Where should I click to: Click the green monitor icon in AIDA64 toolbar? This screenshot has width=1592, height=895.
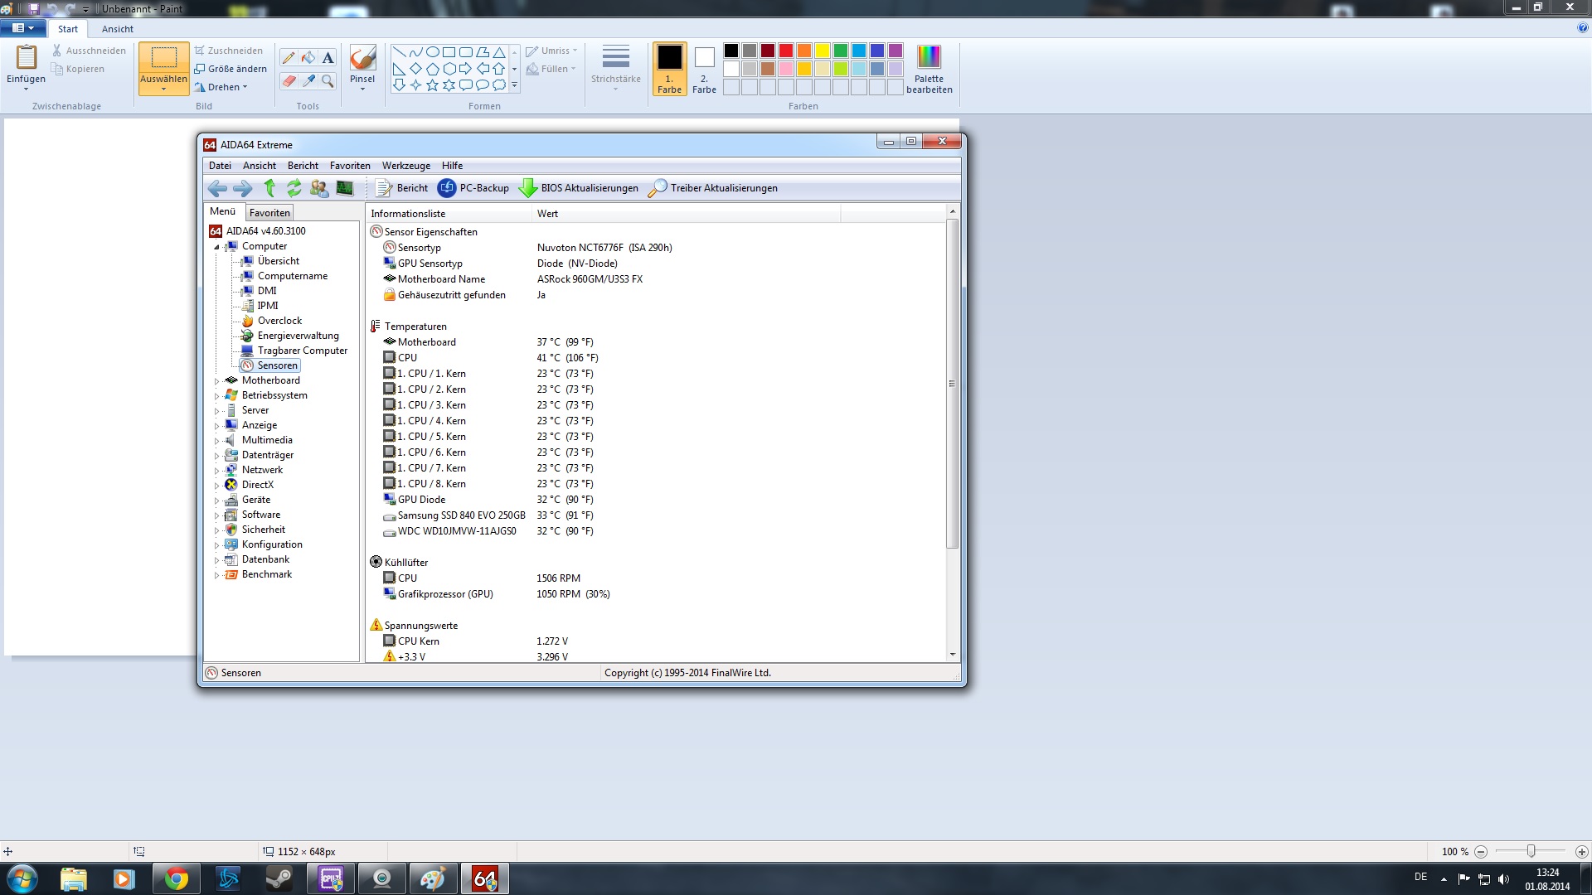[x=345, y=188]
